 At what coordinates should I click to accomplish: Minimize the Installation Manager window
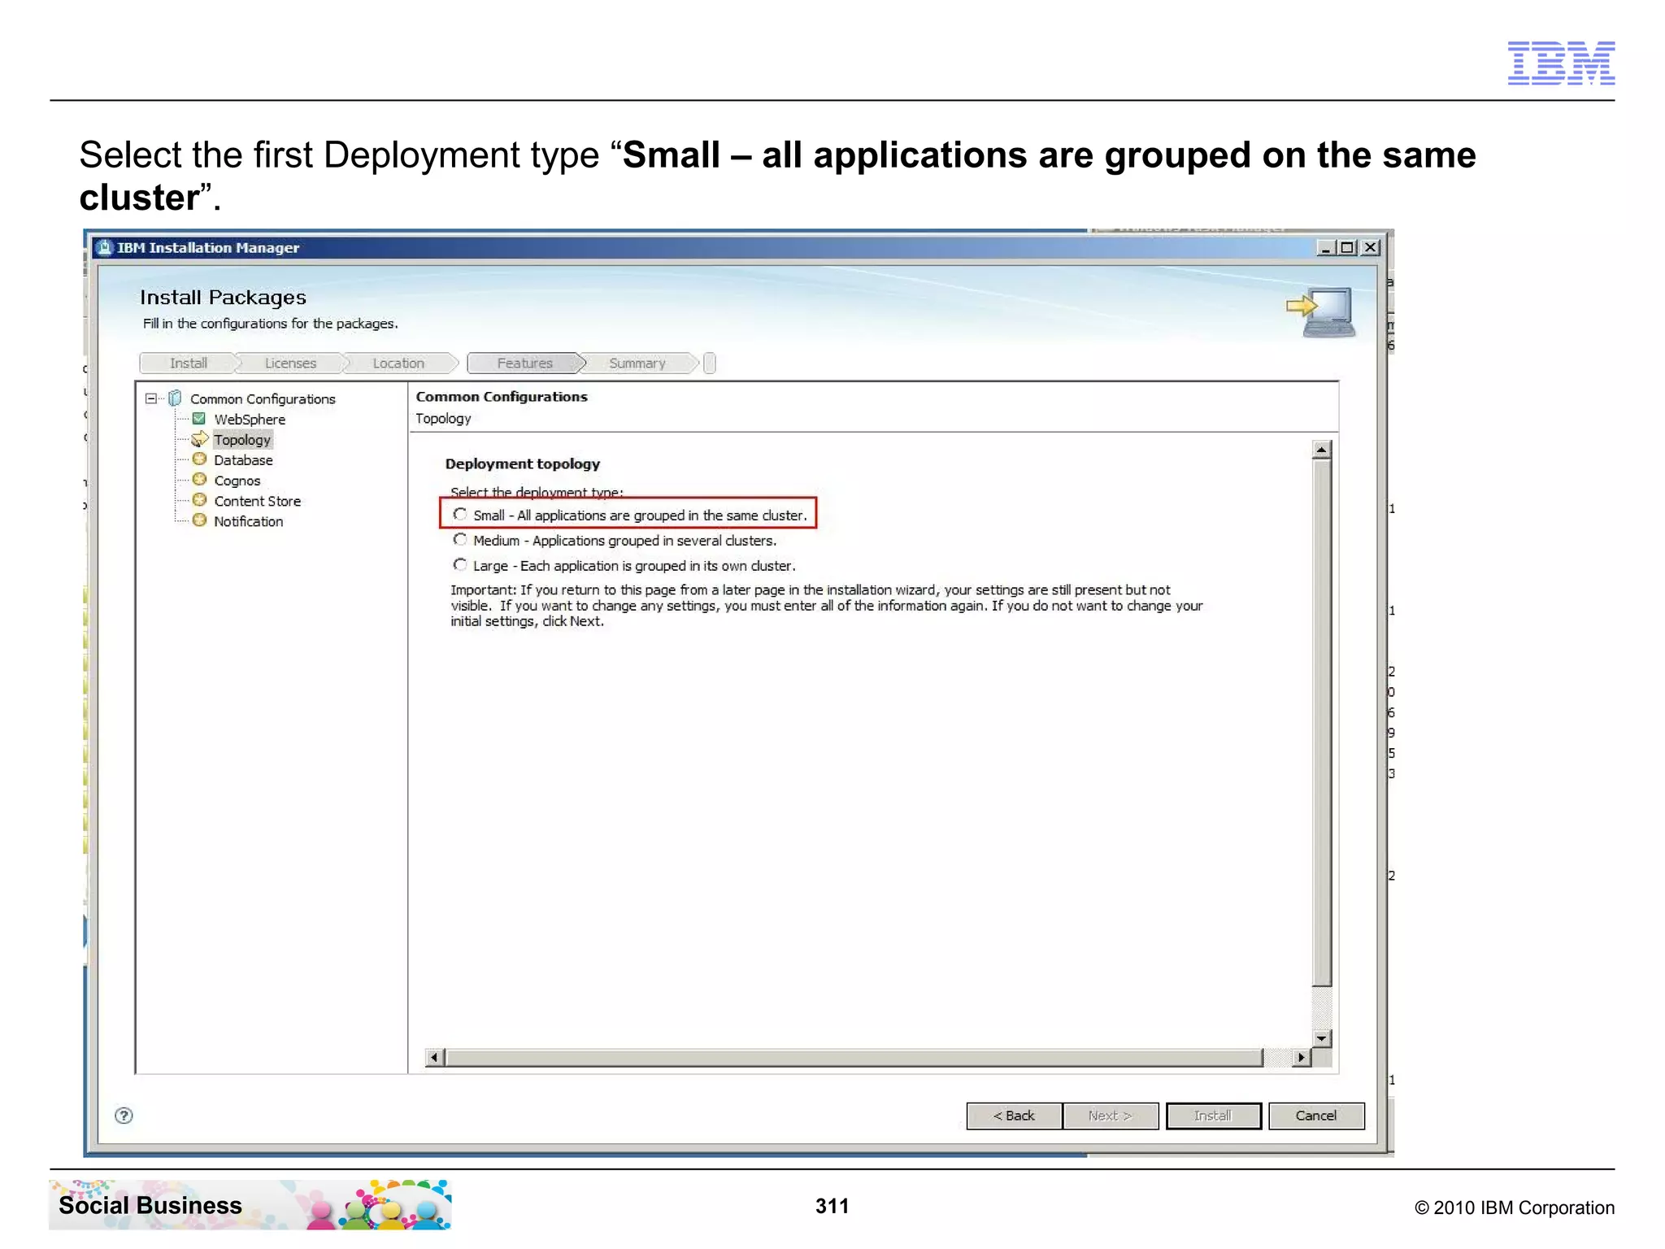pyautogui.click(x=1326, y=247)
